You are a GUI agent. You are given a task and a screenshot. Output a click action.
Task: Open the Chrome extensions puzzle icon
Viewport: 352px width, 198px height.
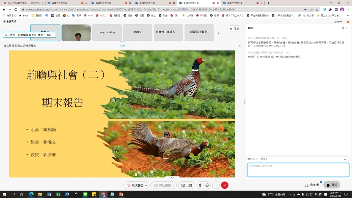tap(330, 9)
